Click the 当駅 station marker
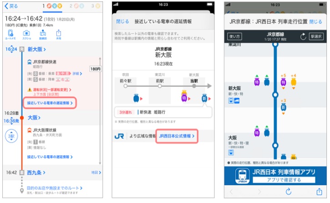 click(194, 86)
